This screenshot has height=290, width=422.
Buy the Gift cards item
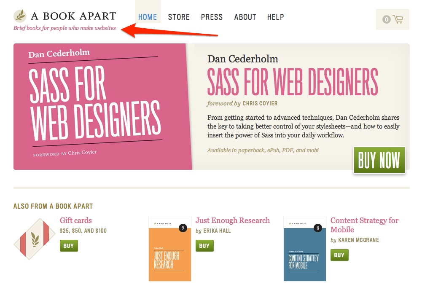tap(69, 246)
